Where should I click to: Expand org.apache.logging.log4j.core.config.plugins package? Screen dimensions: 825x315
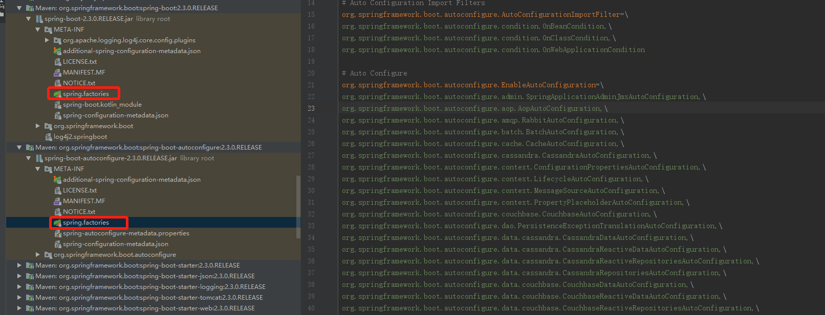tap(47, 40)
